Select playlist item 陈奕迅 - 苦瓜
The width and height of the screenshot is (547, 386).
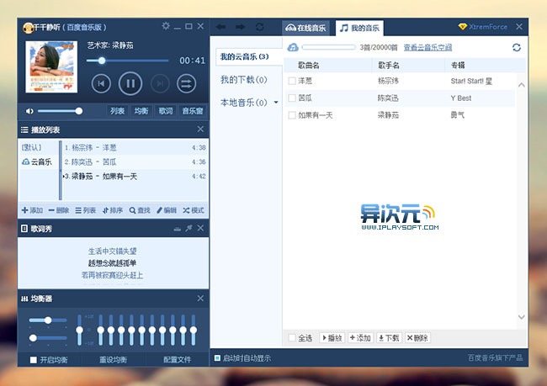pos(135,161)
